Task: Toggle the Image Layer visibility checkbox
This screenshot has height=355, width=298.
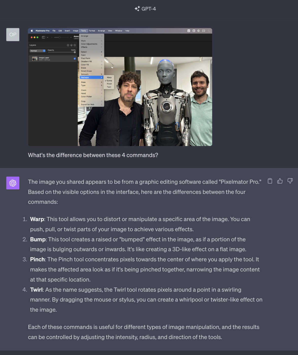Action: [75, 59]
